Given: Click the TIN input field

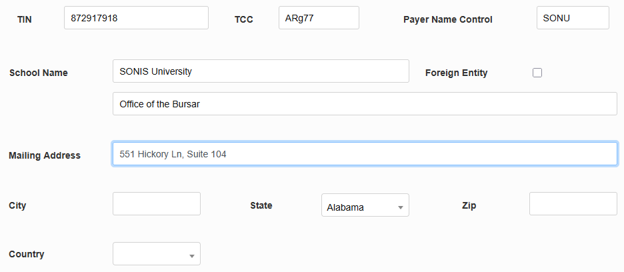Looking at the screenshot, I should click(x=136, y=18).
